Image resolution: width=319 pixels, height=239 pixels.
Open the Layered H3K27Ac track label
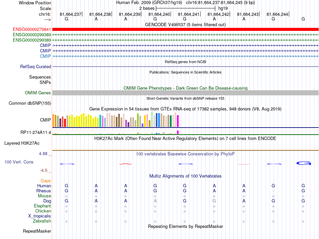tap(22, 143)
